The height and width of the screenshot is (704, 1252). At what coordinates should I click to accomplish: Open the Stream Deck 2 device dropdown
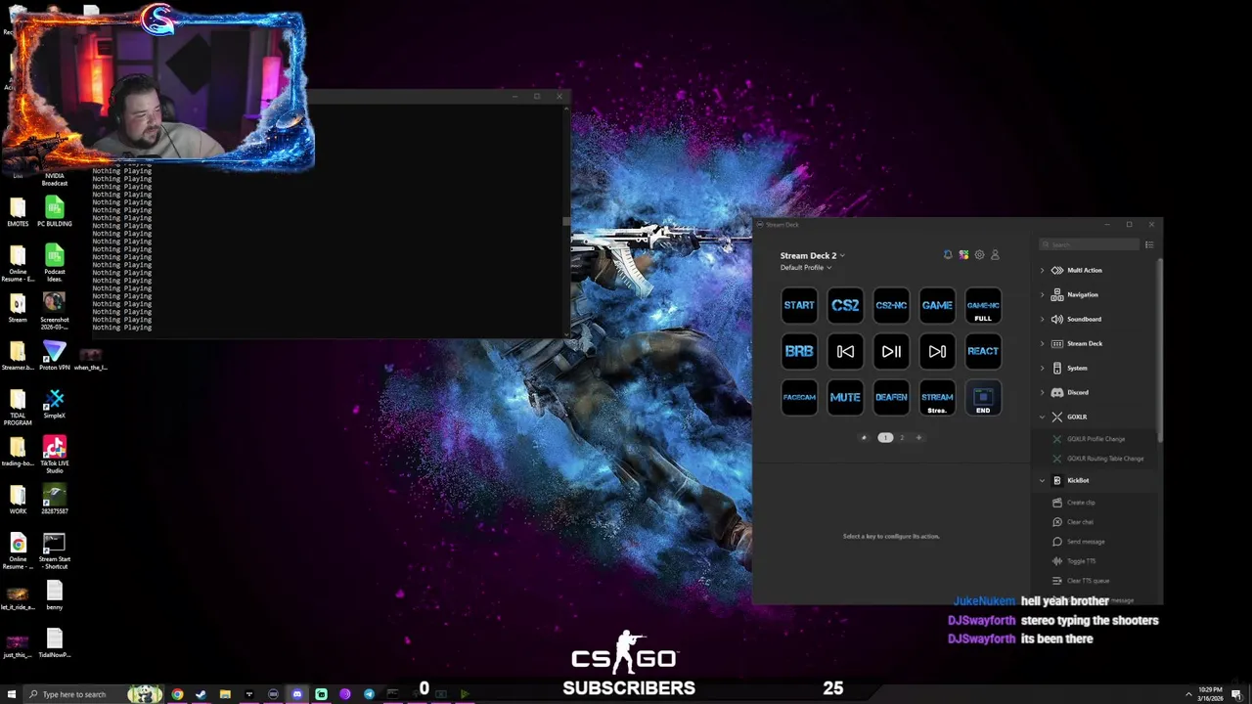pyautogui.click(x=813, y=255)
